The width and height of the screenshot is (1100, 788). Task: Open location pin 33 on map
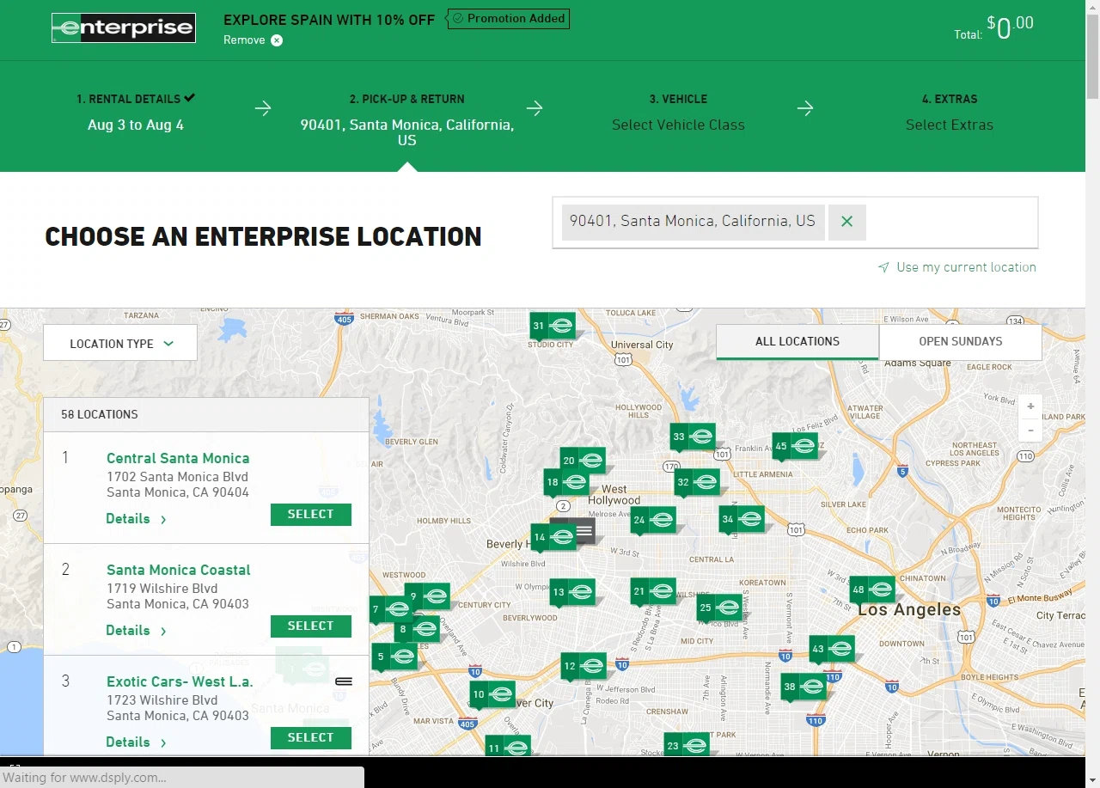[693, 437]
